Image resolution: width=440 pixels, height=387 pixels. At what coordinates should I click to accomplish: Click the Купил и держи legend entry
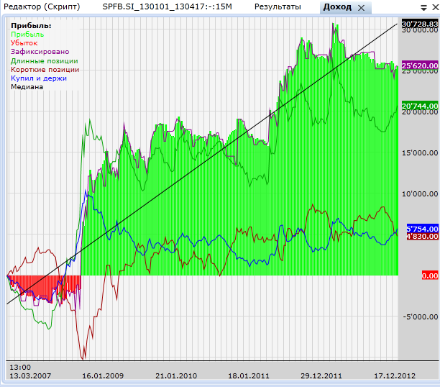(39, 78)
